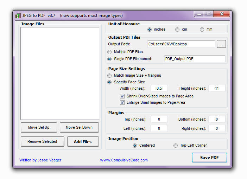
Task: Click the Bottom (inches) margin field
Action: click(217, 119)
